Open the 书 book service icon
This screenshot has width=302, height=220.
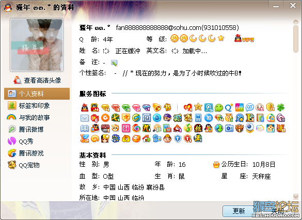tap(167, 107)
